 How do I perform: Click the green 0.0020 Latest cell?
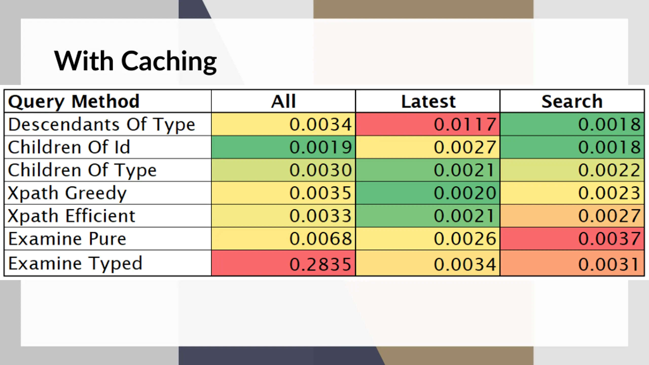click(428, 193)
